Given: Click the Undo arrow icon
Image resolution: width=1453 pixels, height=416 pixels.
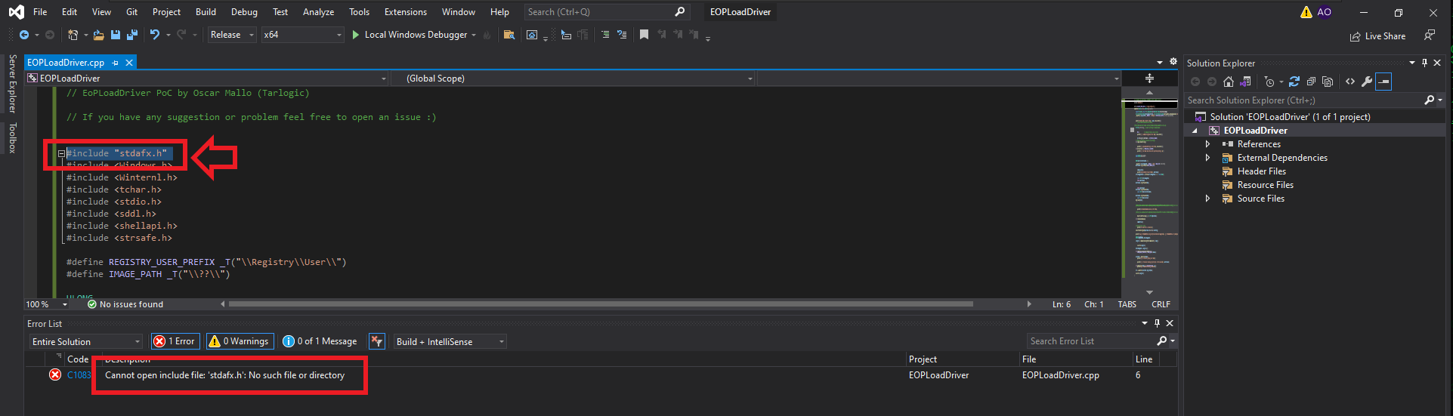Looking at the screenshot, I should (155, 35).
